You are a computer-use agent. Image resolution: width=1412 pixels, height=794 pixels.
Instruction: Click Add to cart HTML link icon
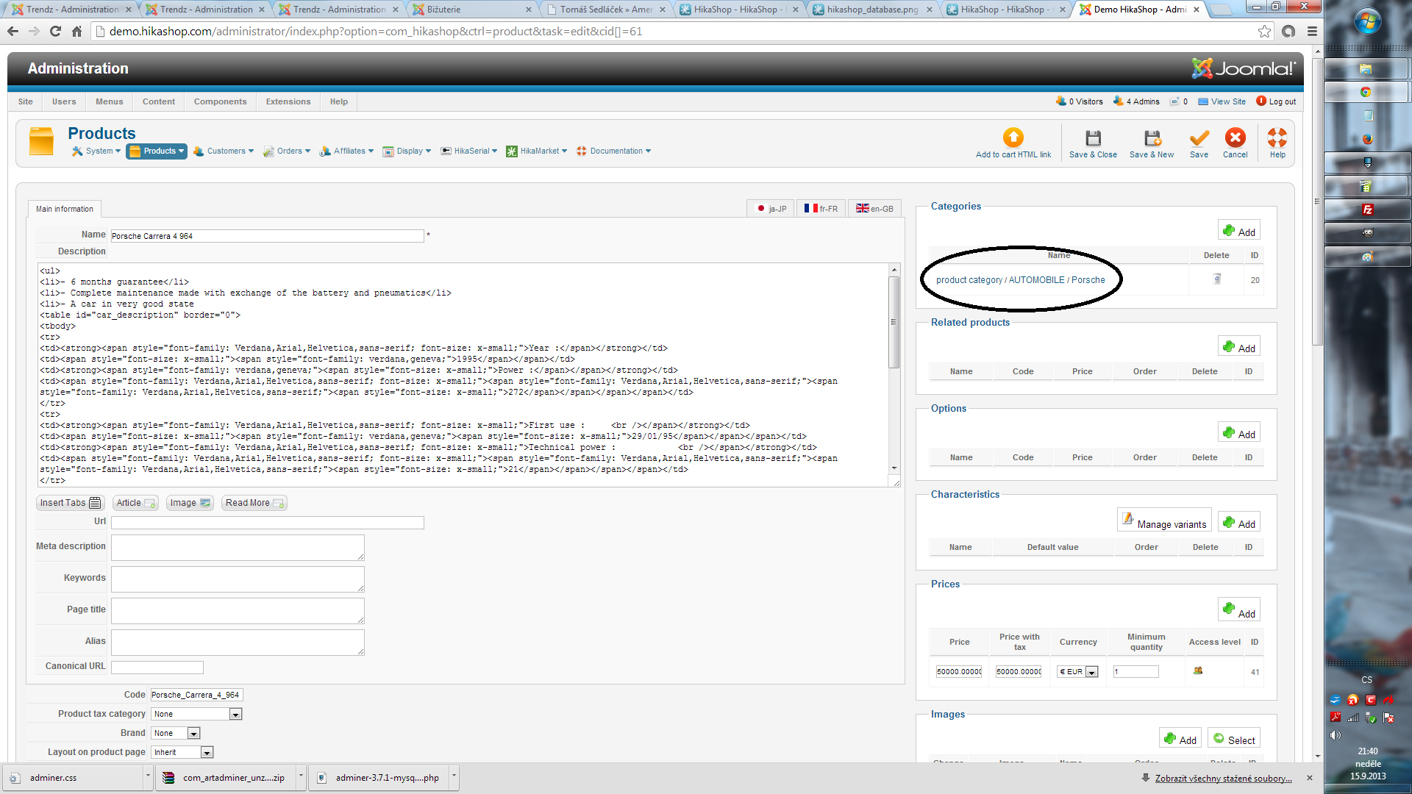(1013, 137)
